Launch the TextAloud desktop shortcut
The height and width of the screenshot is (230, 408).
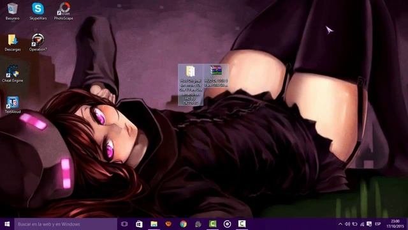(x=13, y=105)
